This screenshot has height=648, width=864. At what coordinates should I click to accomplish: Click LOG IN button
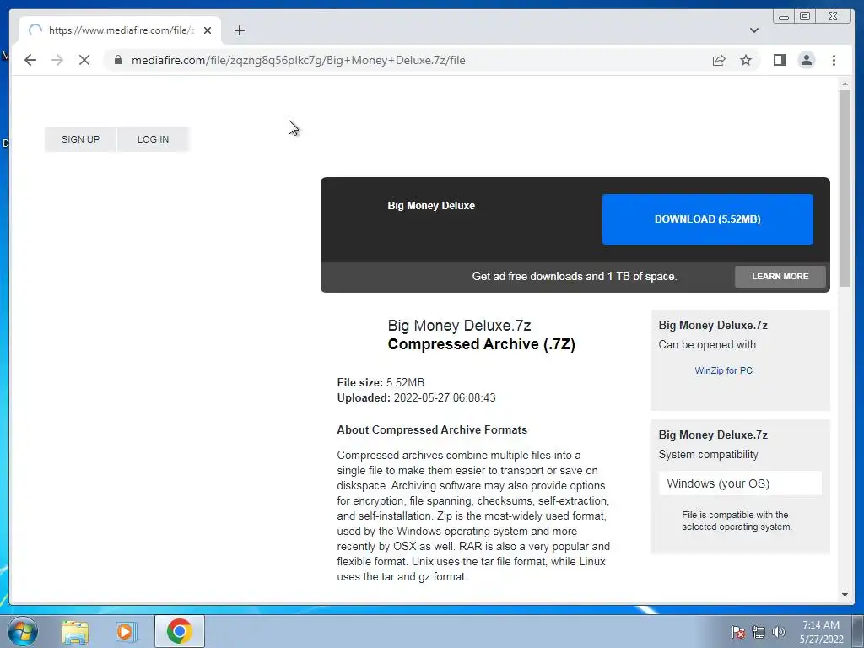[154, 139]
